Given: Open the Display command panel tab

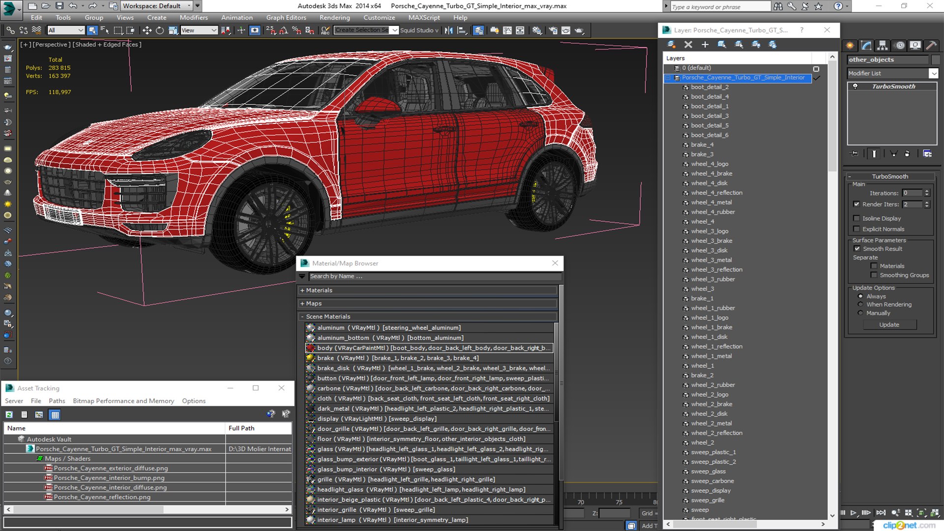Looking at the screenshot, I should pyautogui.click(x=915, y=46).
